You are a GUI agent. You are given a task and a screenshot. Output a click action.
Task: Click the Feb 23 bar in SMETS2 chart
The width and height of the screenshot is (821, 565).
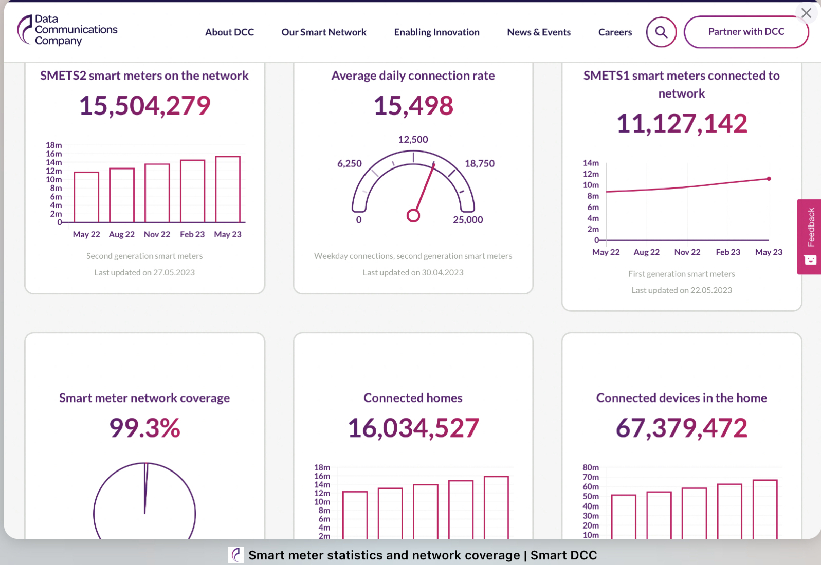pos(192,191)
